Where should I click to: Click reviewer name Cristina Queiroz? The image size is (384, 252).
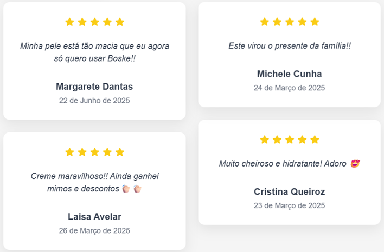click(x=290, y=191)
